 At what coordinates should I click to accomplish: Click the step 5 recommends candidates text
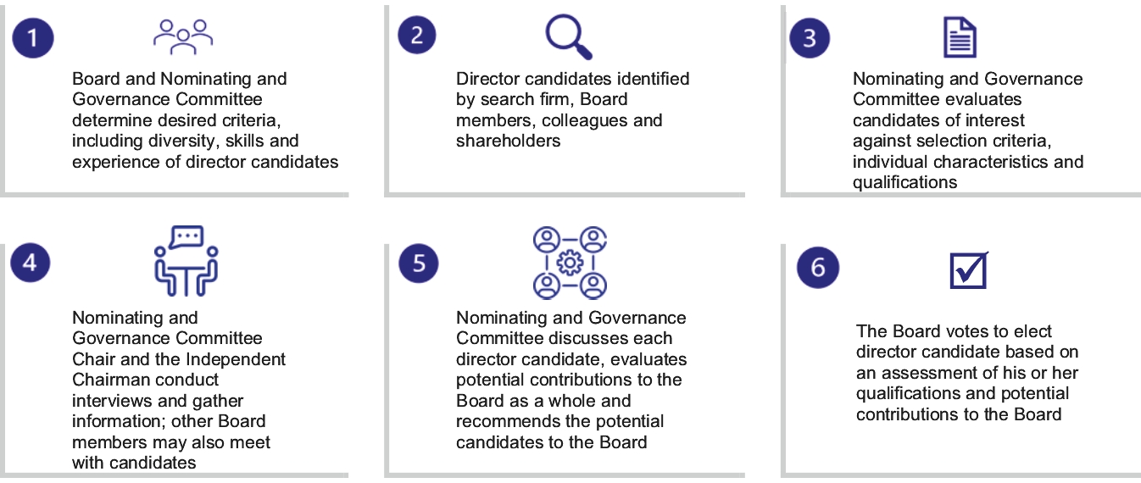tap(570, 380)
